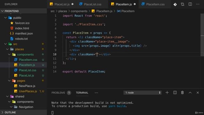Click line number 10 in gutter
204x115 pixels.
pyautogui.click(x=55, y=54)
